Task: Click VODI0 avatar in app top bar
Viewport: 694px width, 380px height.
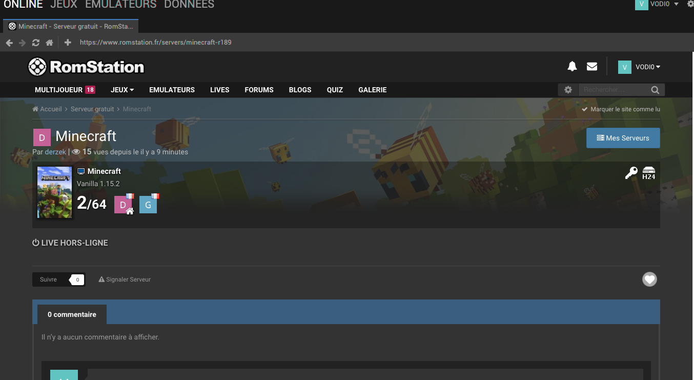Action: (x=641, y=4)
